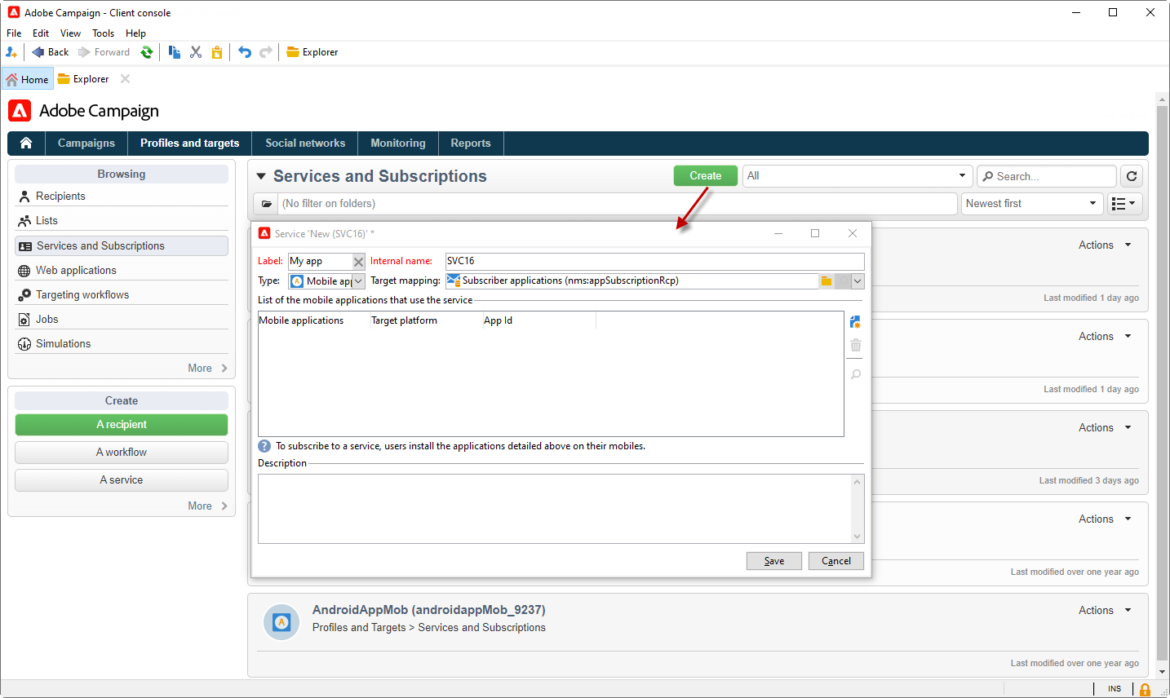The width and height of the screenshot is (1170, 698).
Task: Switch to the Explorer tab
Action: pyautogui.click(x=83, y=79)
